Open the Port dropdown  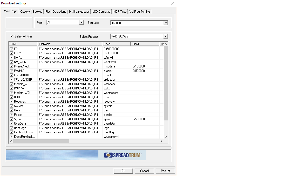[x=81, y=22]
